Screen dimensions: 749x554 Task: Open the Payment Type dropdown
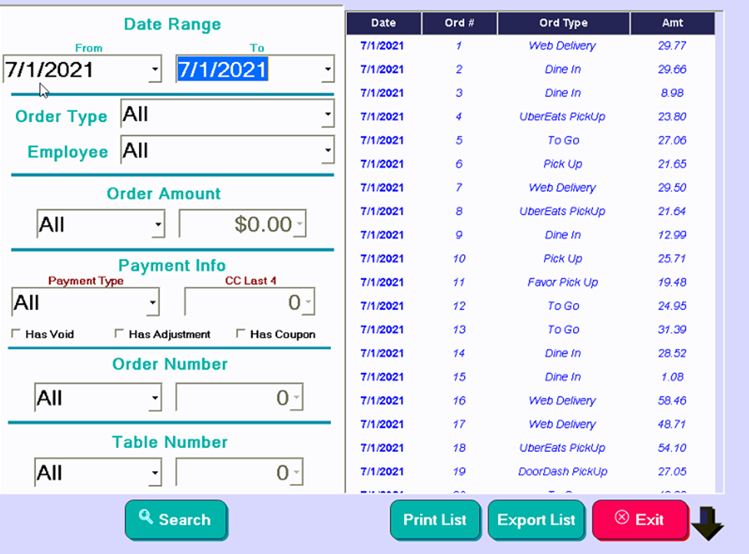click(x=152, y=302)
